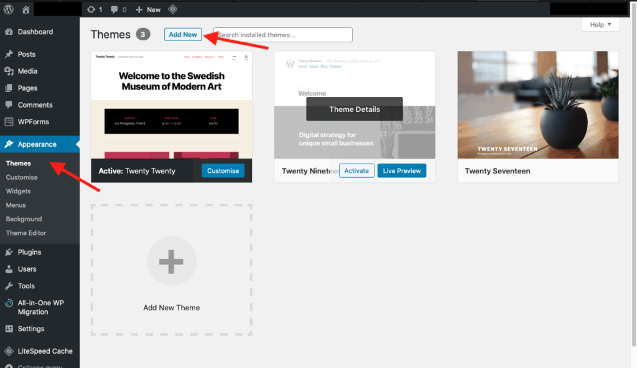Select the Twenty Seventeen theme thumbnail
This screenshot has width=637, height=368.
point(538,105)
